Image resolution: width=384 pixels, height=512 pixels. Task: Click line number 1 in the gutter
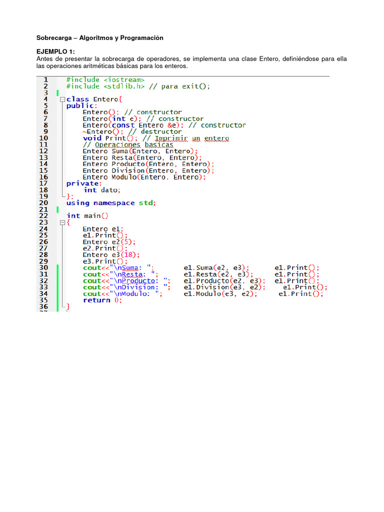(45, 79)
